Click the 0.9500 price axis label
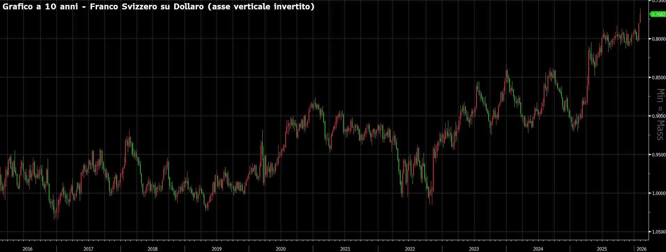 tap(659, 155)
